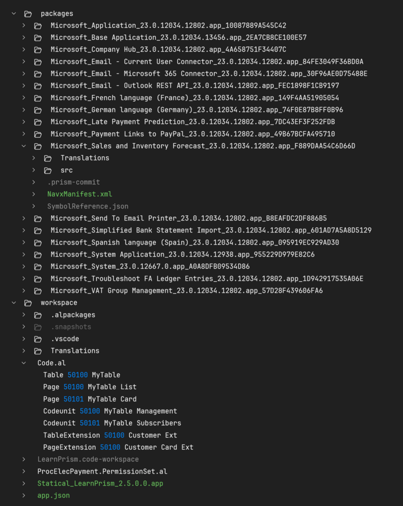Expand the .snapshots folder chevron
The width and height of the screenshot is (403, 506).
[24, 327]
